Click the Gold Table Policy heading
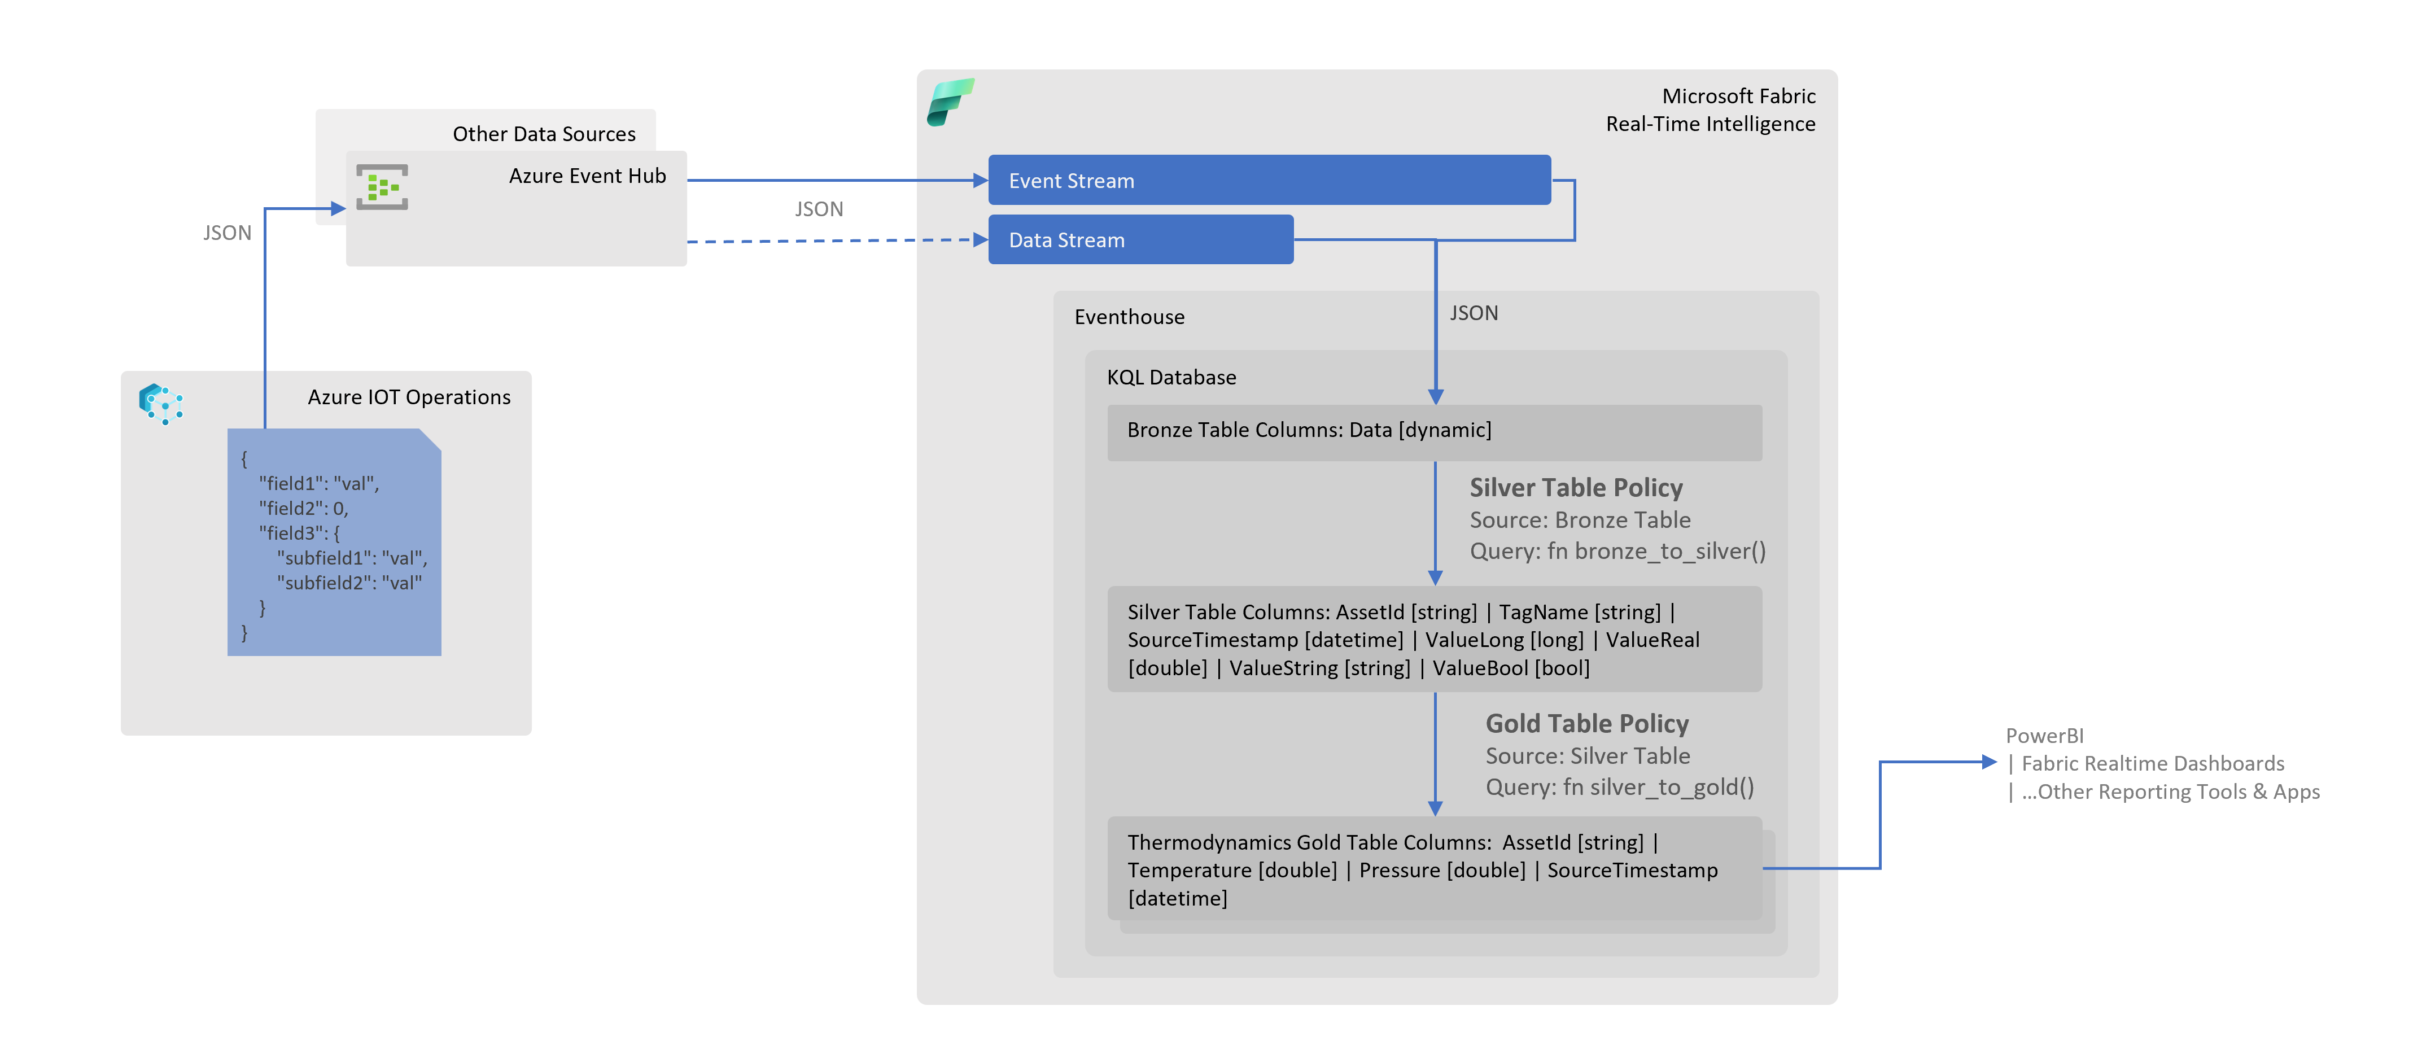Image resolution: width=2422 pixels, height=1058 pixels. click(1586, 723)
